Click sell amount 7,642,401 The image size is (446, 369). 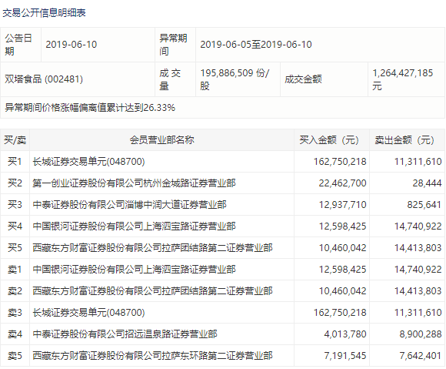[421, 356]
